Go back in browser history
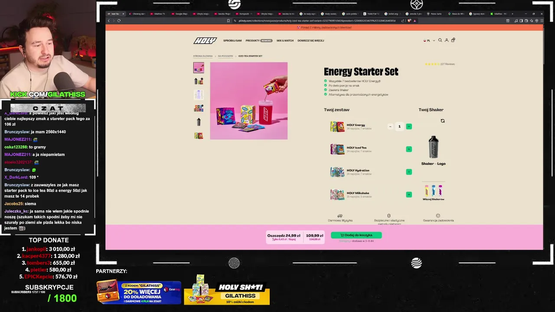The width and height of the screenshot is (555, 312). click(109, 20)
